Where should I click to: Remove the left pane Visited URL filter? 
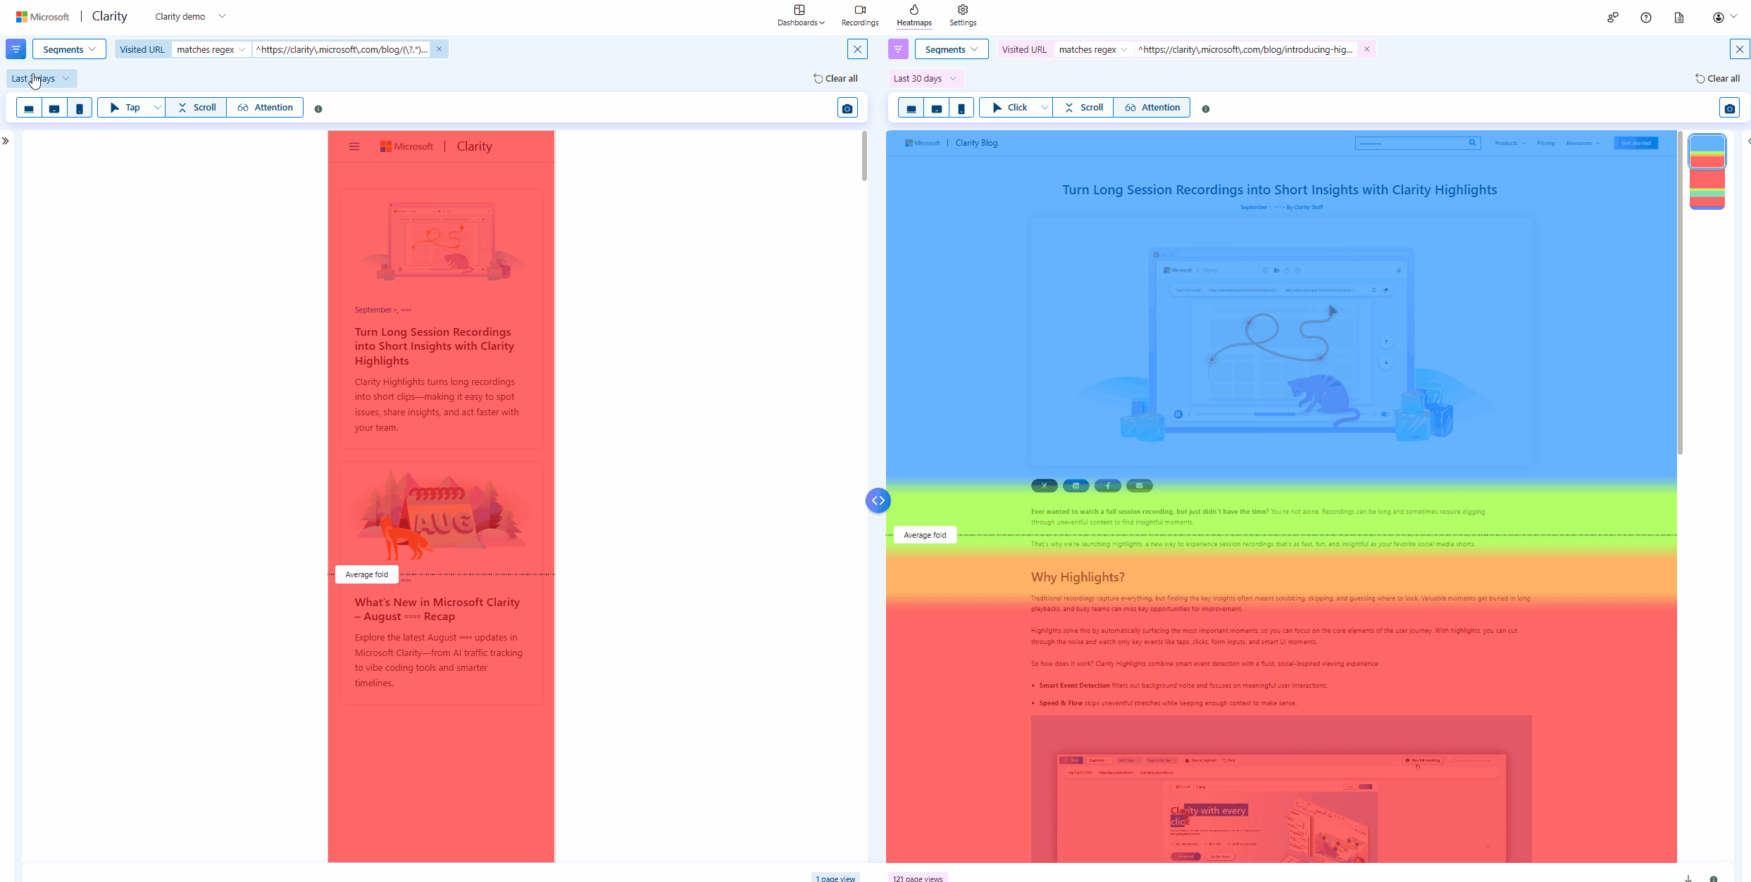point(439,49)
